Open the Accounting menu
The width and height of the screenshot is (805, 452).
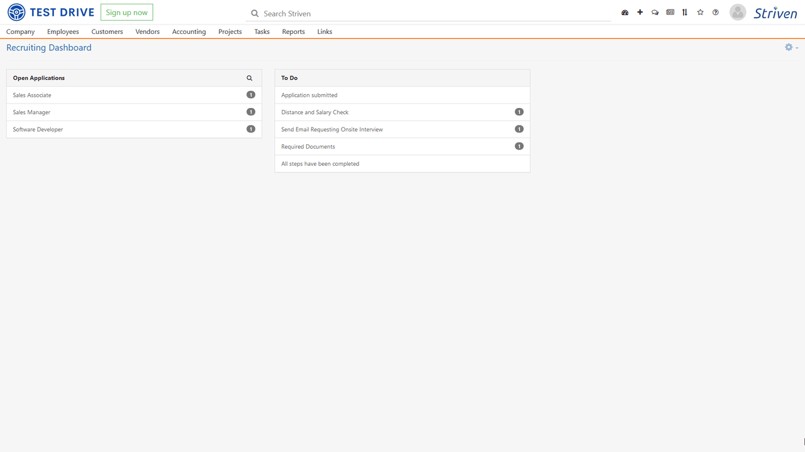[x=189, y=31]
